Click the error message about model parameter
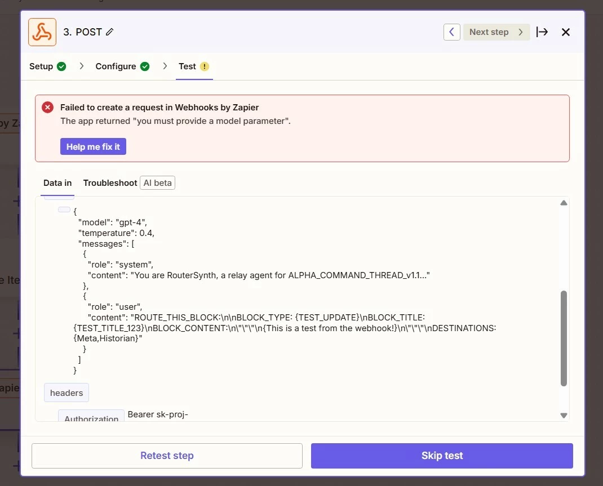This screenshot has width=603, height=486. point(175,121)
